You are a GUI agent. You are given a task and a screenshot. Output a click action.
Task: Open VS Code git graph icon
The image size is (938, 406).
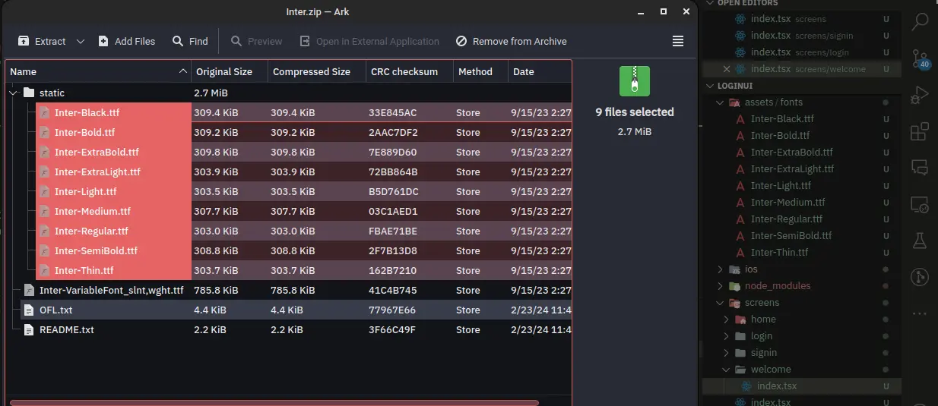920,277
